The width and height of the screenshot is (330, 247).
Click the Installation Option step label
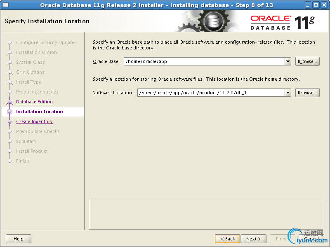pos(36,52)
